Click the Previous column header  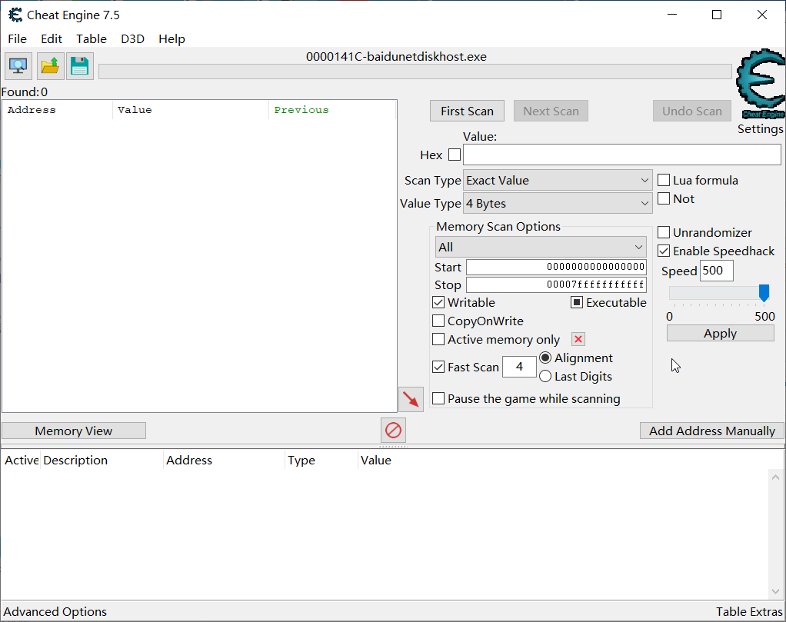[x=332, y=110]
